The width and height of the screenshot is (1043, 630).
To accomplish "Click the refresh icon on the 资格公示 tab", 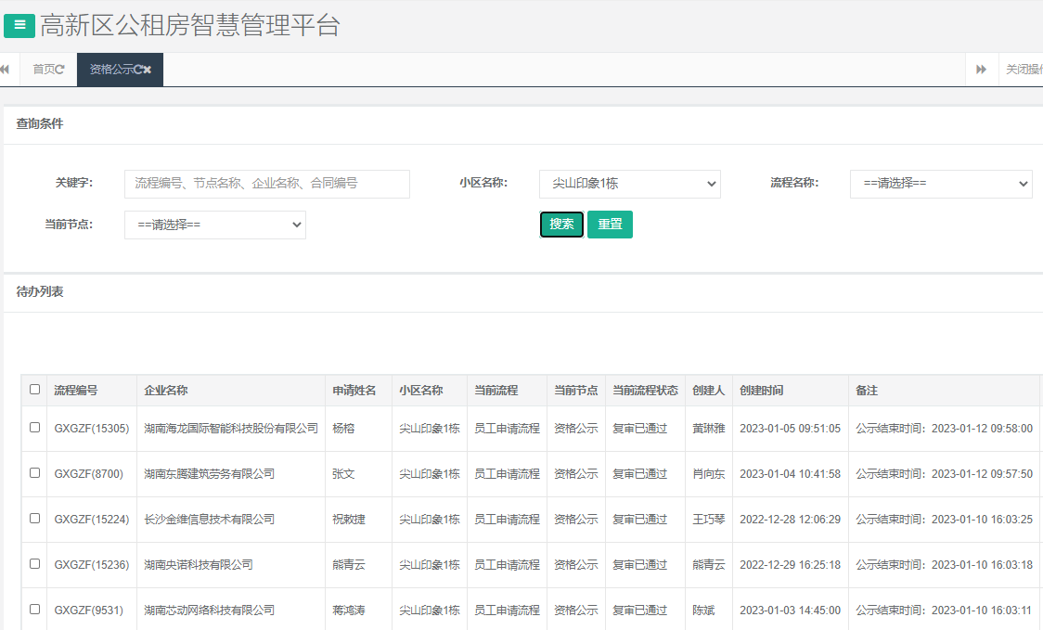I will coord(137,69).
